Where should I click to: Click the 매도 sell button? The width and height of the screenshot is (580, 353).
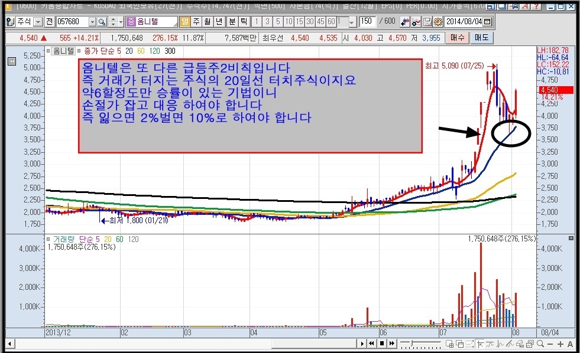(482, 38)
